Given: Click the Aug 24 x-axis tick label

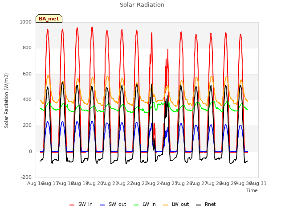Looking at the screenshot, I should 155,183.
